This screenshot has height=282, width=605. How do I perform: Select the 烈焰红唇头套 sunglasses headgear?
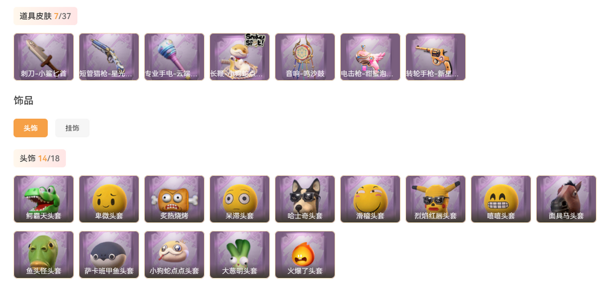tap(436, 199)
